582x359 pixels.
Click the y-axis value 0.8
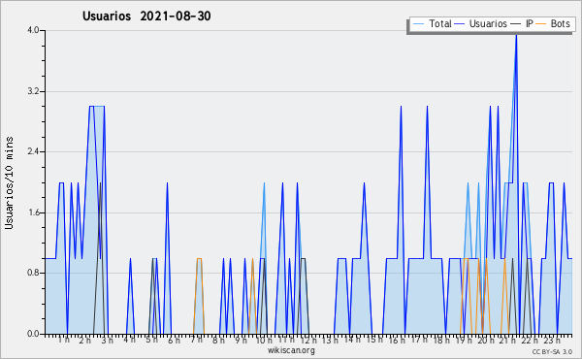point(33,273)
